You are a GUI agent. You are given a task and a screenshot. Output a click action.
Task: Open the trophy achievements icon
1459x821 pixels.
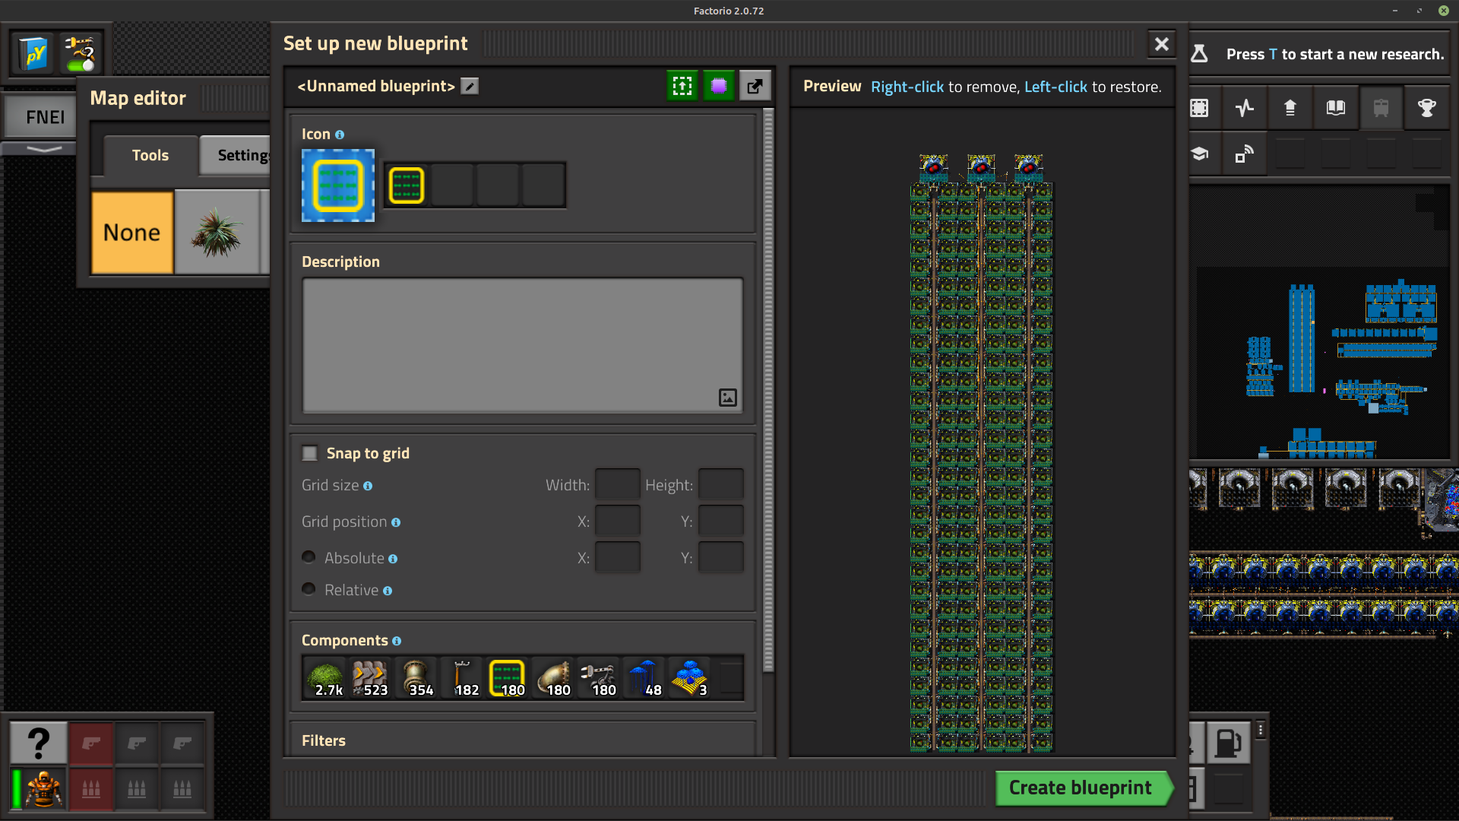click(x=1426, y=108)
